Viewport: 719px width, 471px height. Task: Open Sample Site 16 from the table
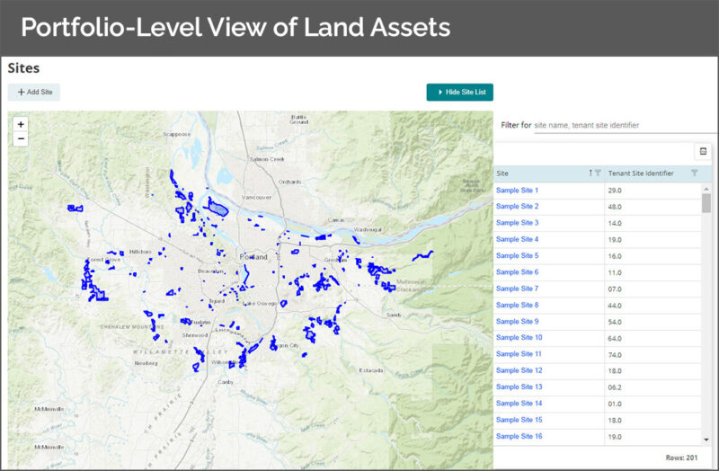(519, 436)
